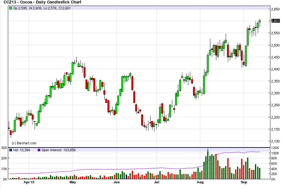The image size is (282, 189).
Task: Click the 2,300 price axis label
Action: coord(275,93)
